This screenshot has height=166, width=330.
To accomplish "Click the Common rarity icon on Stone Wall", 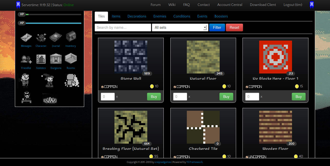I will tap(102, 87).
